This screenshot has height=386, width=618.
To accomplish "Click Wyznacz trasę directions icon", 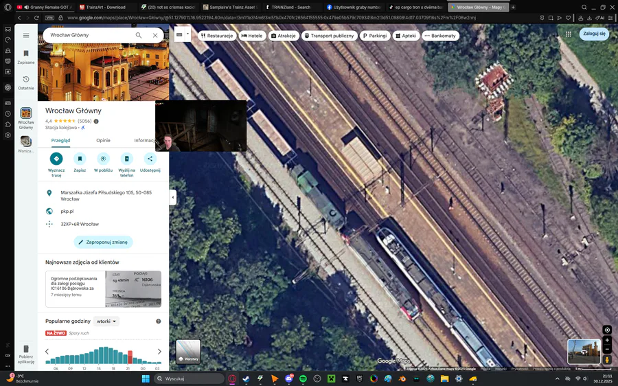I will point(56,159).
